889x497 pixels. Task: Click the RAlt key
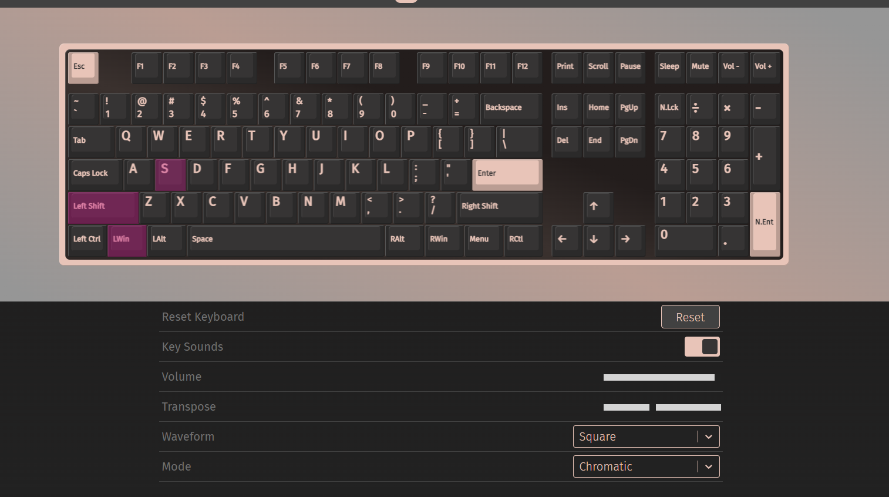[x=405, y=240]
